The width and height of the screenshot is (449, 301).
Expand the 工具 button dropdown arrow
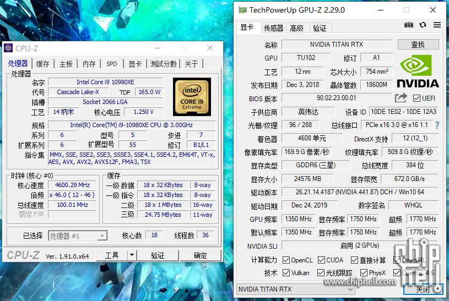132,255
